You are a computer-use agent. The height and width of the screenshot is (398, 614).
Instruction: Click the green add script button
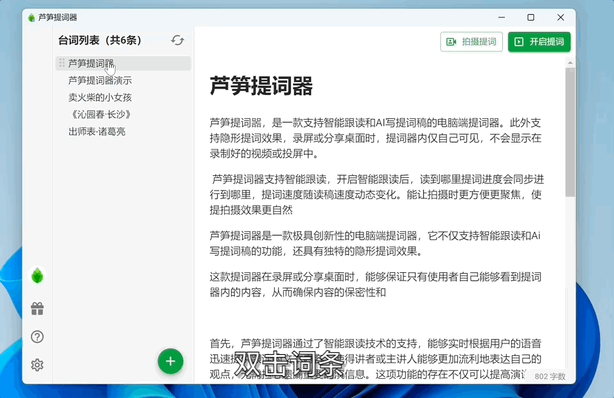pos(170,361)
